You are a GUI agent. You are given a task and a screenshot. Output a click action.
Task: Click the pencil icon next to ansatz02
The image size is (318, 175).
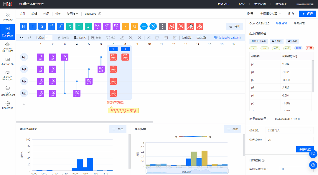click(x=100, y=14)
